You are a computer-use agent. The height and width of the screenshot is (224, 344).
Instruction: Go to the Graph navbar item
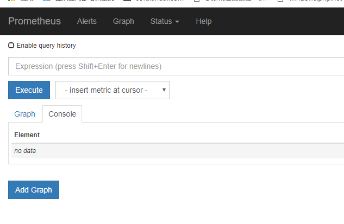click(x=123, y=21)
